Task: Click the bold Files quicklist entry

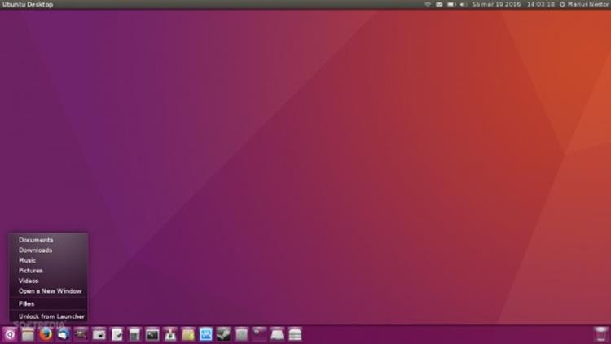Action: (x=27, y=303)
